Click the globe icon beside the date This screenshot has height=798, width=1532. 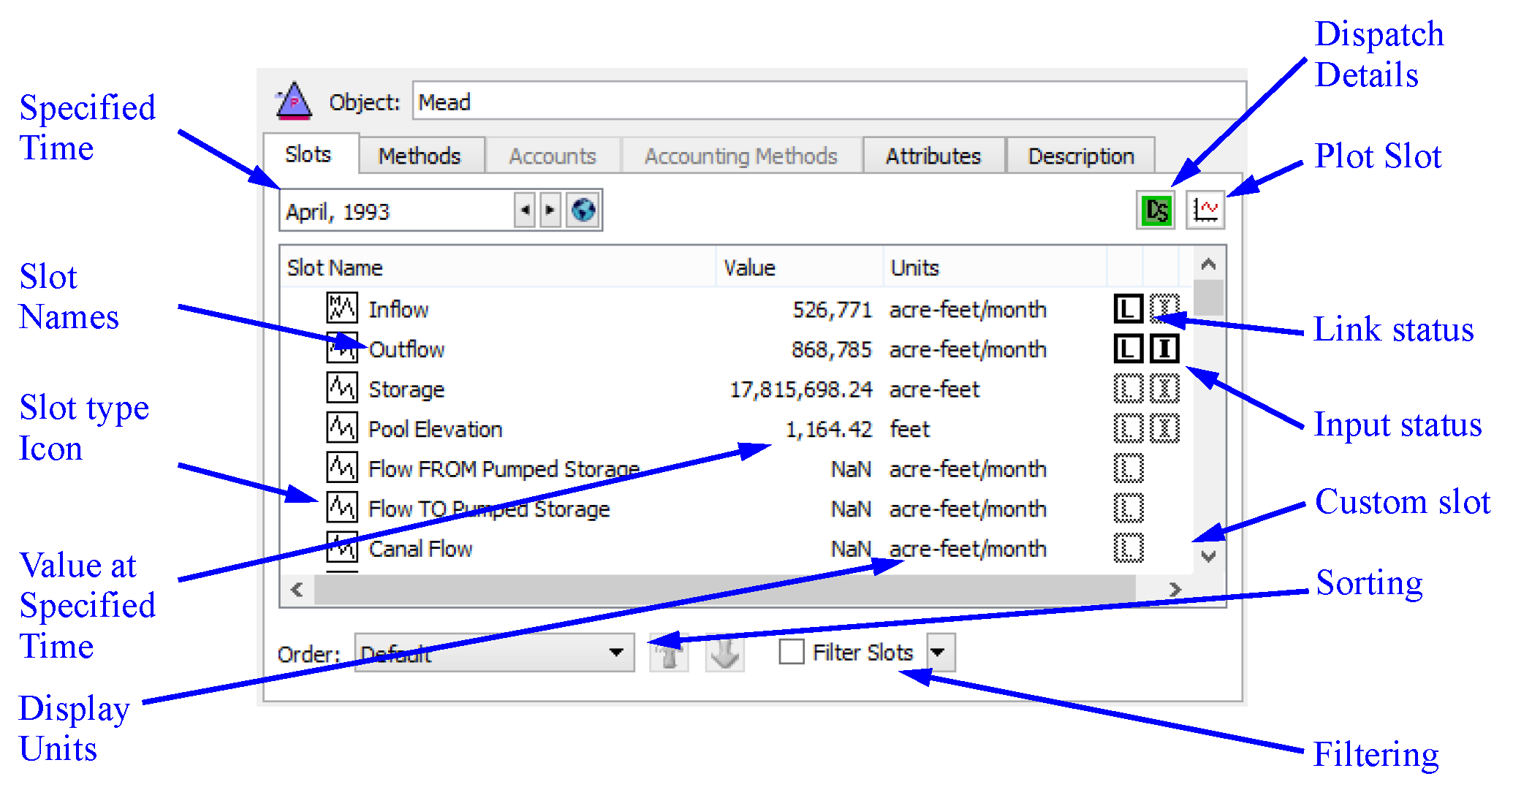[x=583, y=211]
